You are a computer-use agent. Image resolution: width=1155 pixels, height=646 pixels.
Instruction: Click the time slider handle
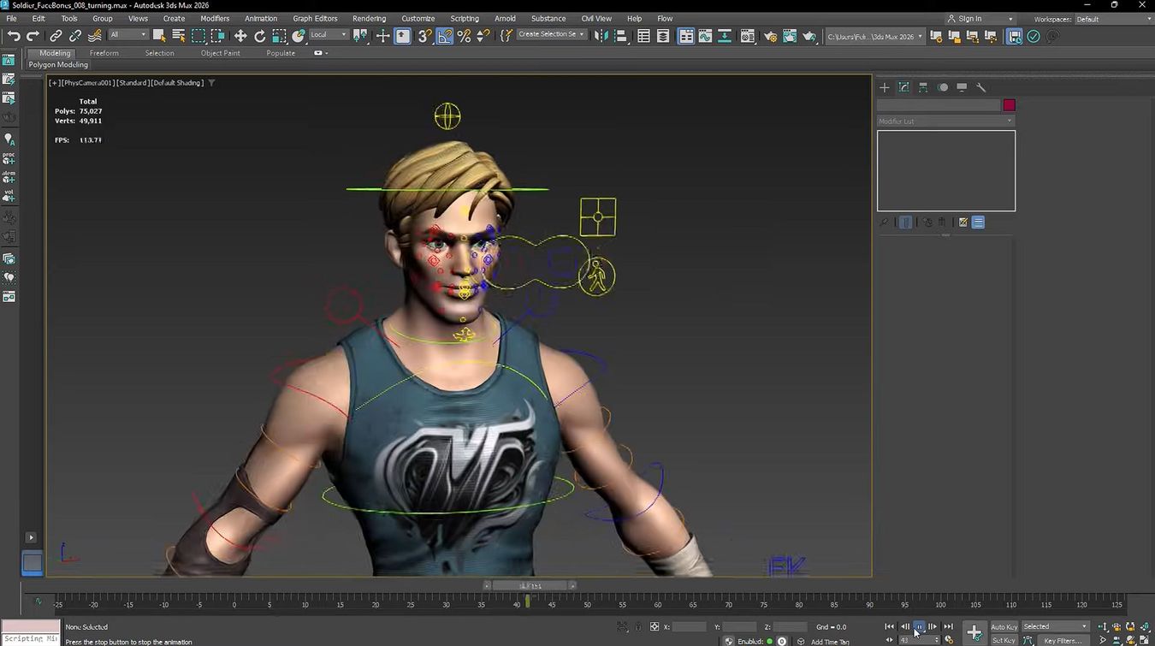[531, 586]
